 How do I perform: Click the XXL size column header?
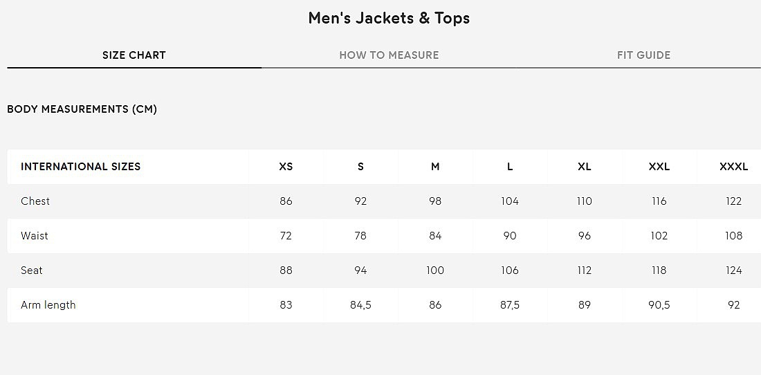click(x=659, y=167)
